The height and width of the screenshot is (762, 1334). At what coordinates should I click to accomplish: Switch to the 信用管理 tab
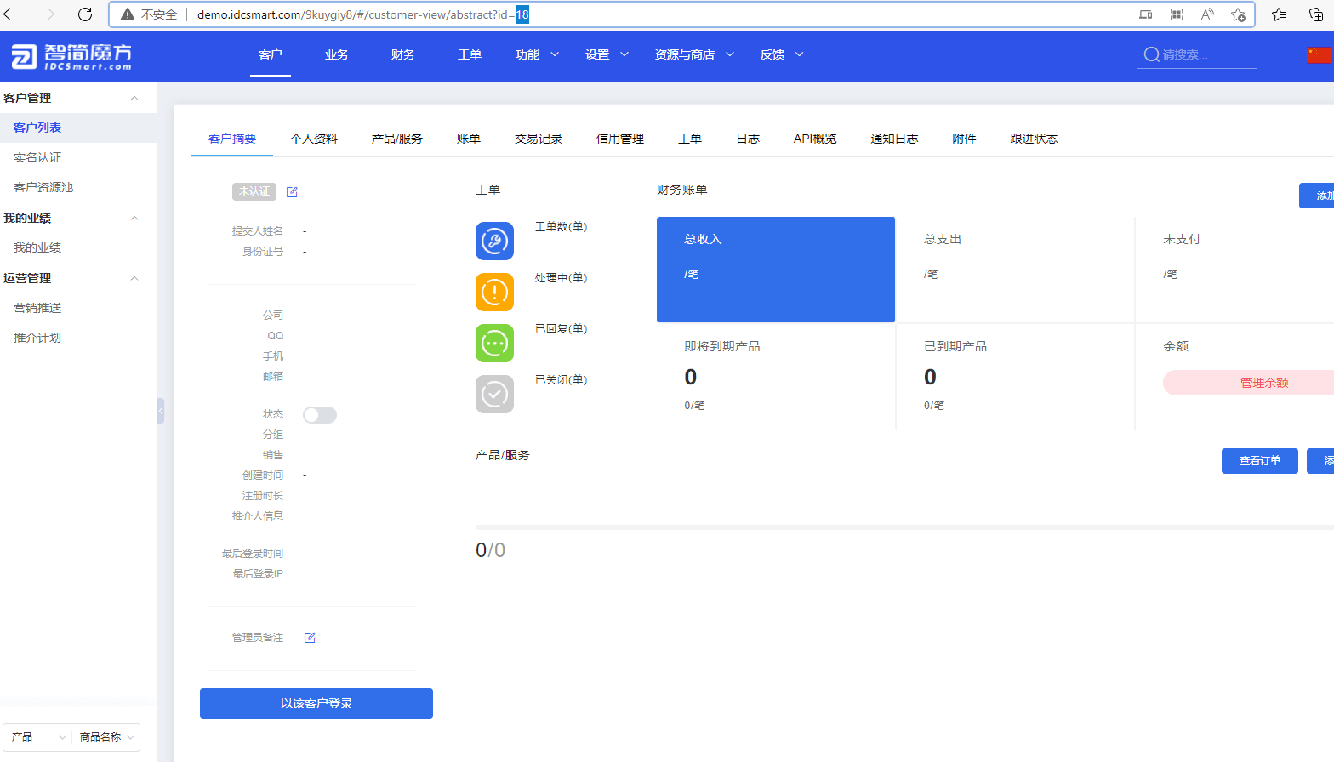tap(620, 139)
